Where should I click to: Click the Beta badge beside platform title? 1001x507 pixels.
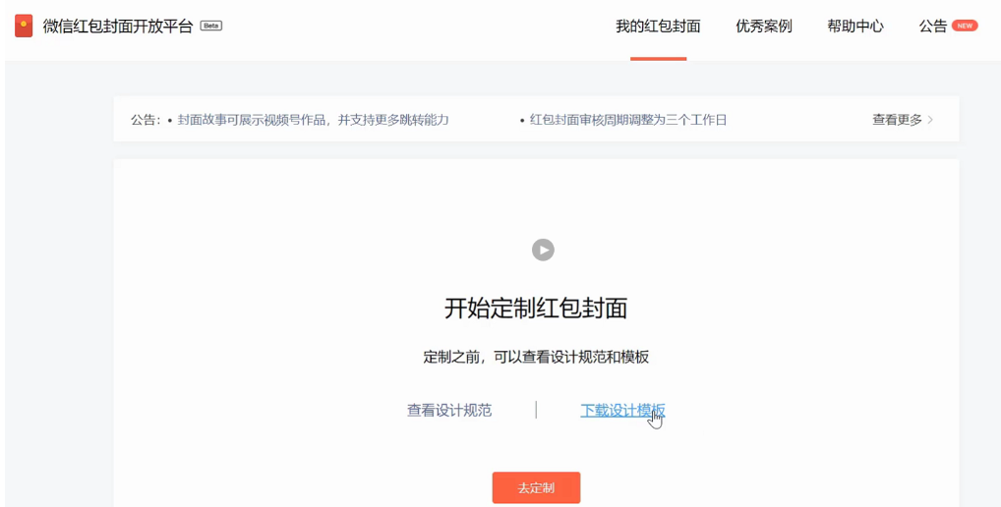[x=210, y=26]
